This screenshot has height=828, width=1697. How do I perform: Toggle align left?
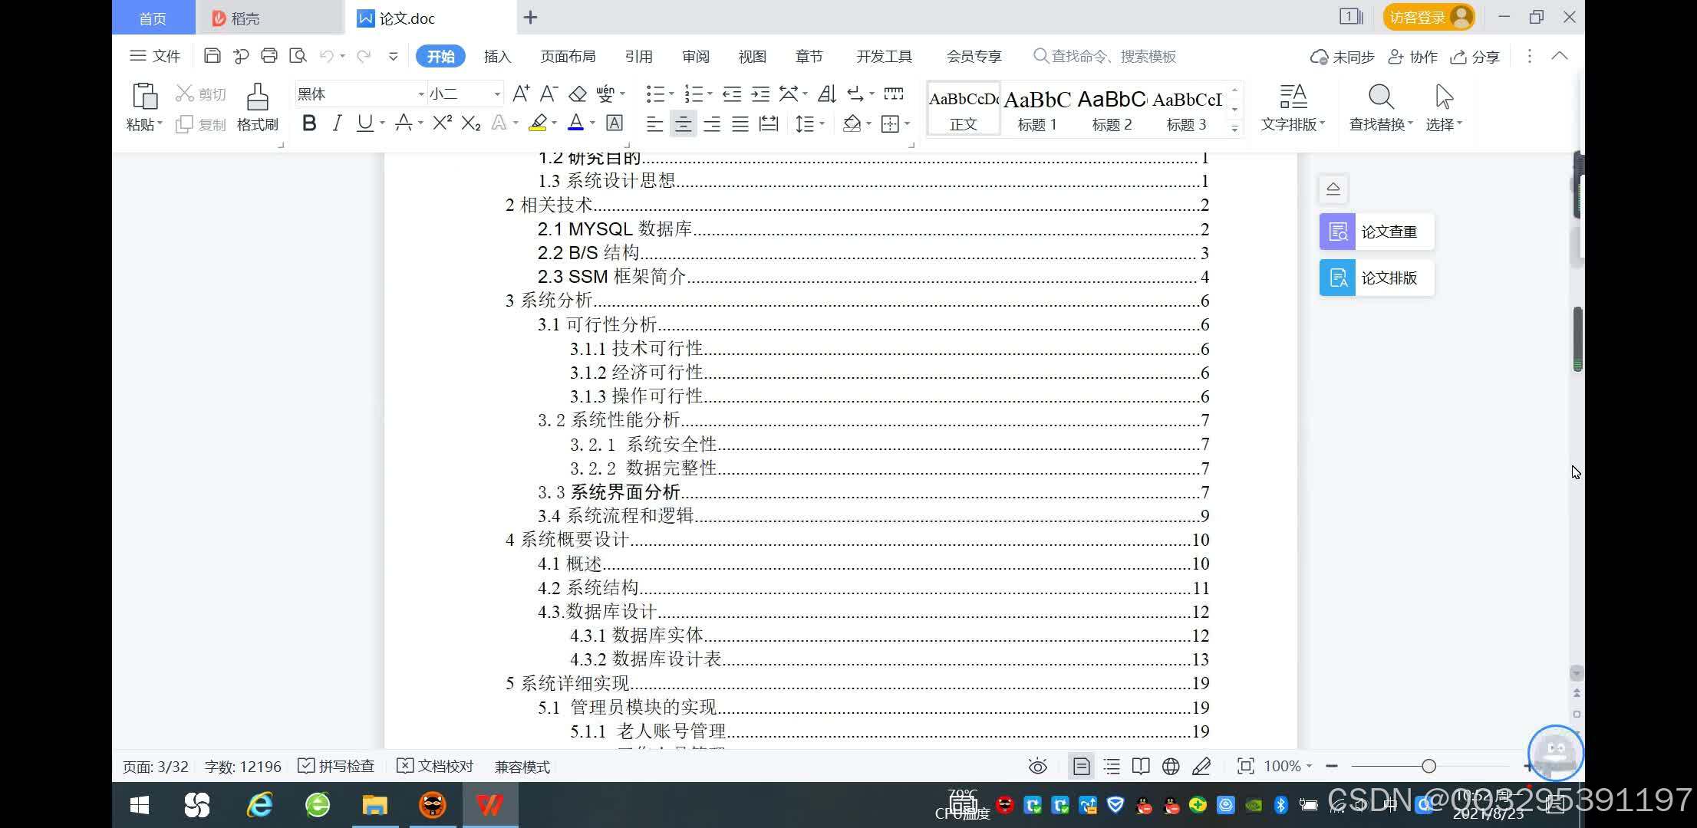click(654, 123)
